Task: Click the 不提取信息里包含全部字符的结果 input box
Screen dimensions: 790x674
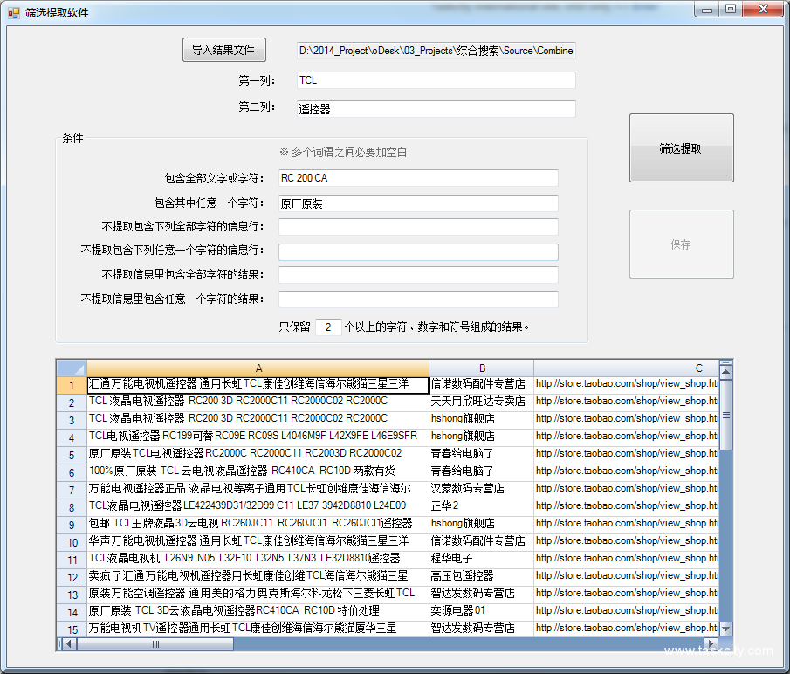Action: point(418,275)
